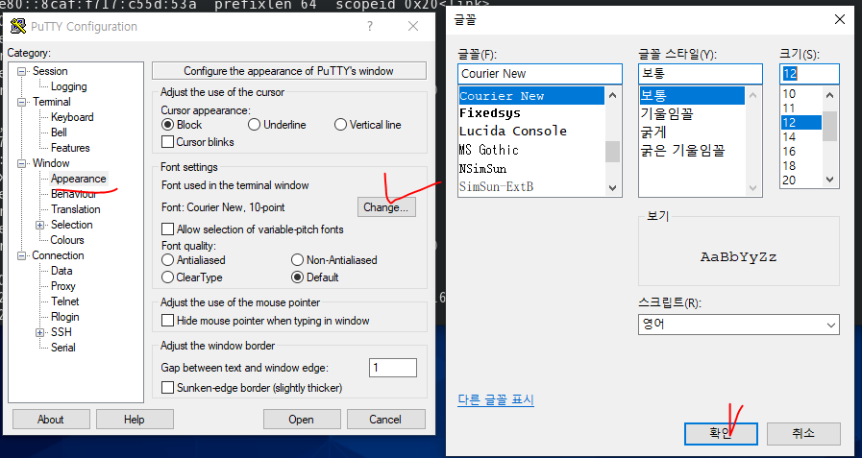Click 취소 to cancel font dialog
This screenshot has height=458, width=862.
[x=803, y=433]
